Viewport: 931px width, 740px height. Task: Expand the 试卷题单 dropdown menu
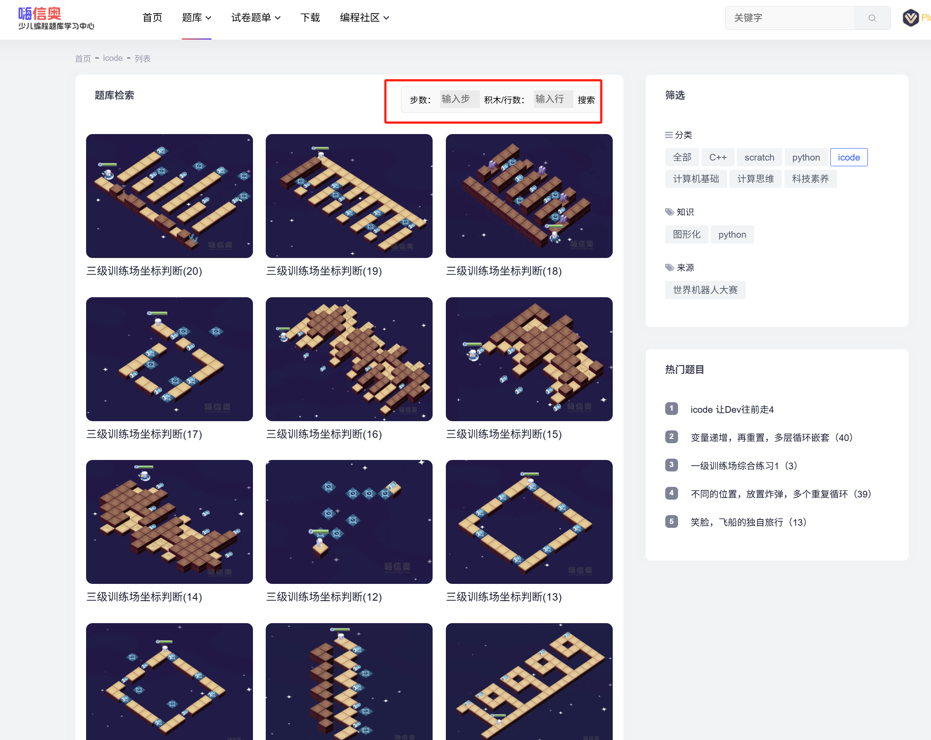pos(256,18)
